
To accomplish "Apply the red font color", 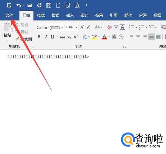I will [x=104, y=37].
